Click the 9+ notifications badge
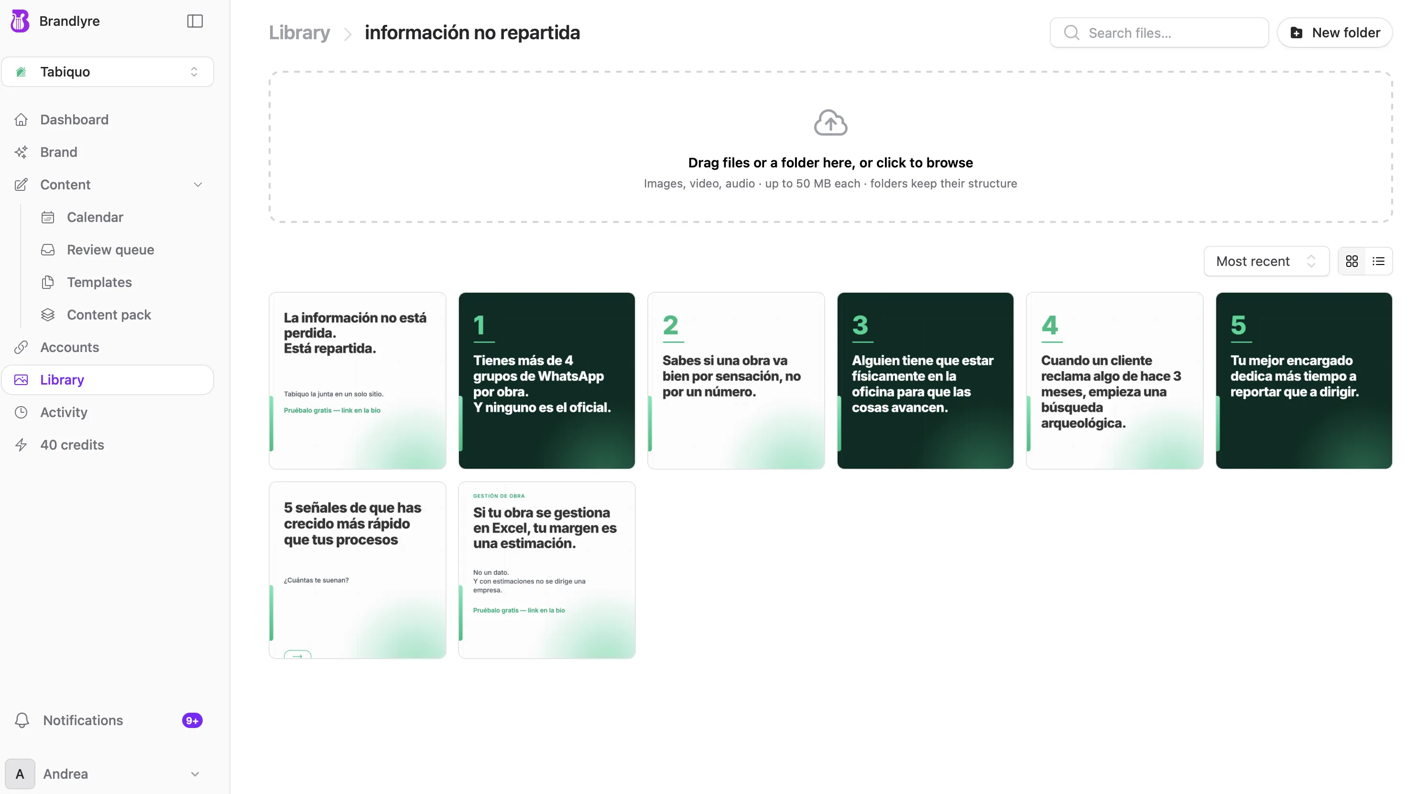 (x=192, y=720)
